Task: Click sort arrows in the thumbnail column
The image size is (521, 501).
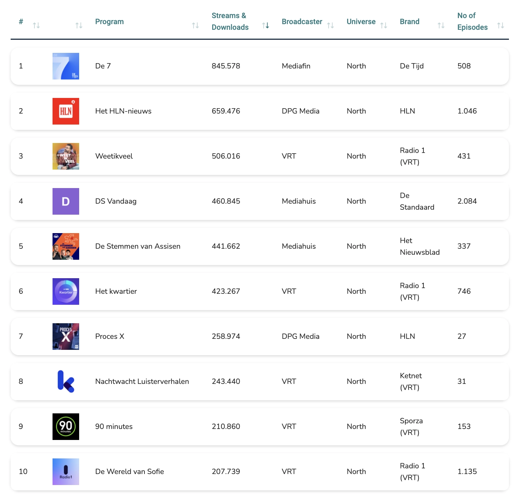Action: point(79,26)
